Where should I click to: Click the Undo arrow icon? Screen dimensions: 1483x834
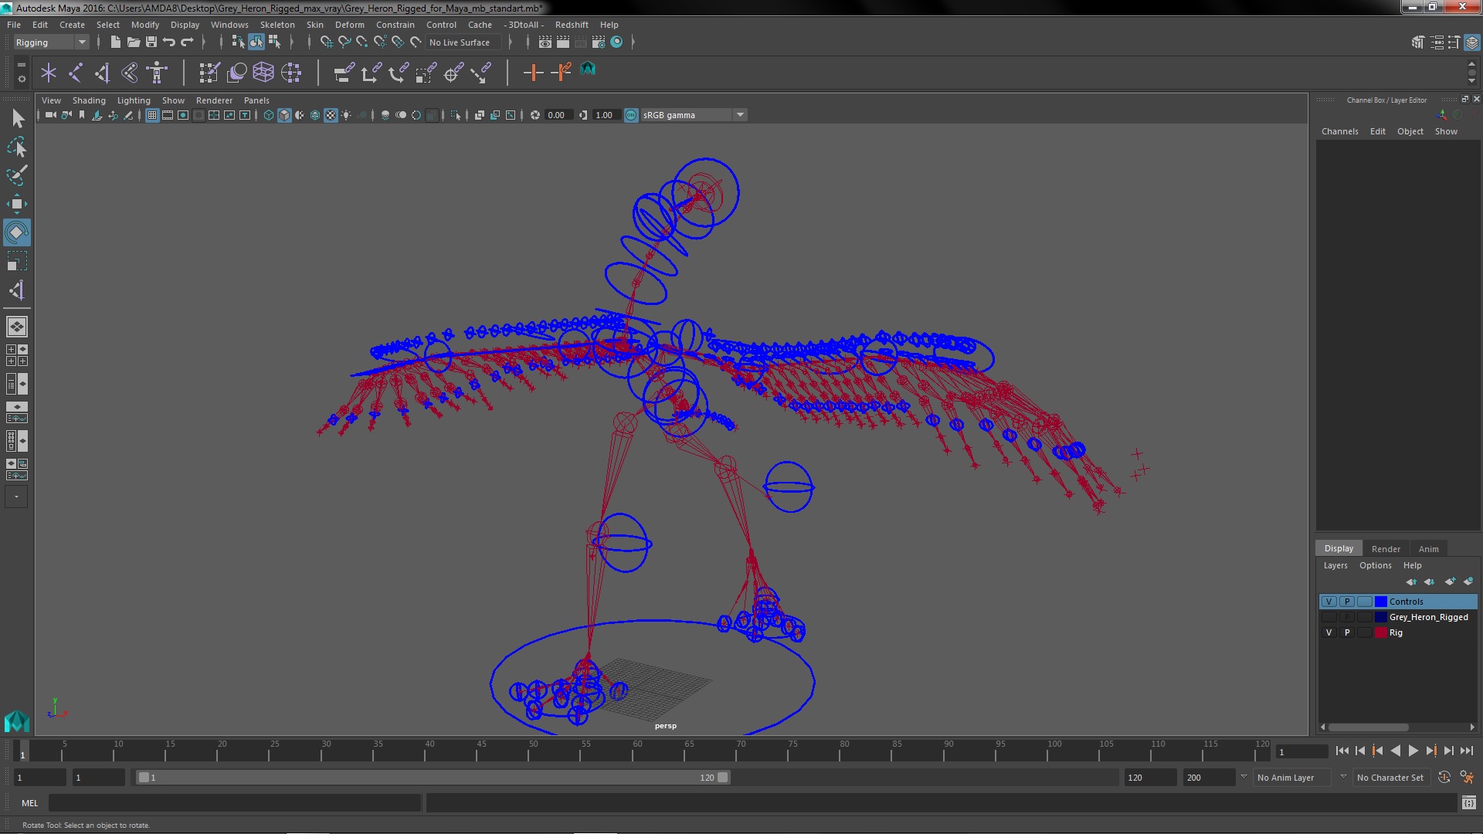(x=169, y=42)
